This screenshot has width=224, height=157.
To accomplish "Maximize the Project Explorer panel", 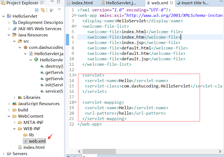I will [58, 2].
